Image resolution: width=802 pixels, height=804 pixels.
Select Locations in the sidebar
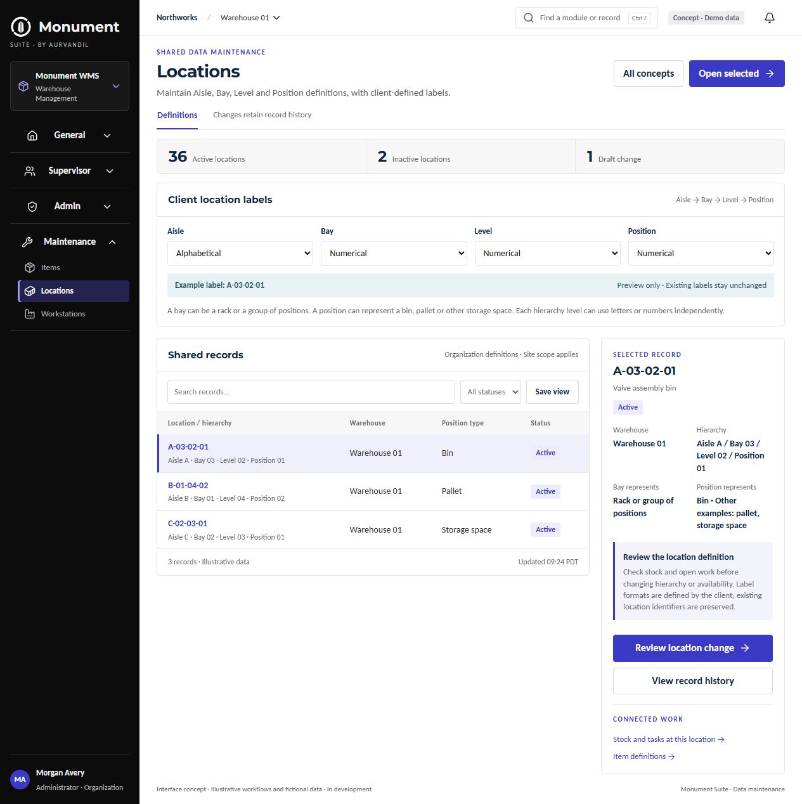click(74, 291)
